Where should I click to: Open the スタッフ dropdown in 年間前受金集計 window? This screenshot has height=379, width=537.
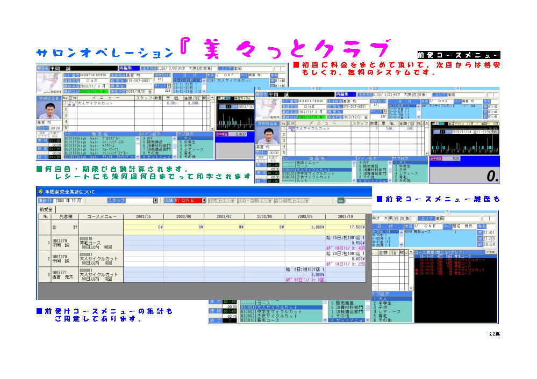click(x=155, y=200)
